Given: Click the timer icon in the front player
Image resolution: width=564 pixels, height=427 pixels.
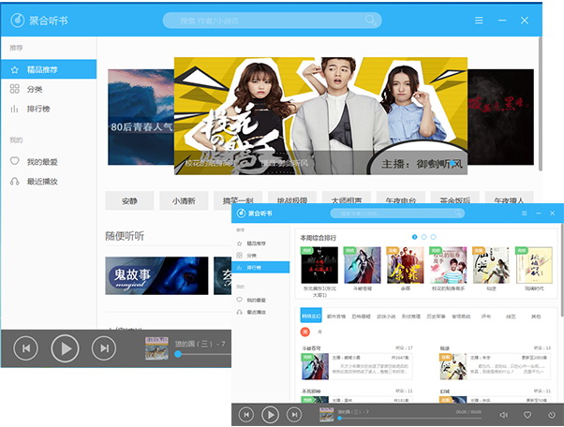Looking at the screenshot, I should (551, 415).
